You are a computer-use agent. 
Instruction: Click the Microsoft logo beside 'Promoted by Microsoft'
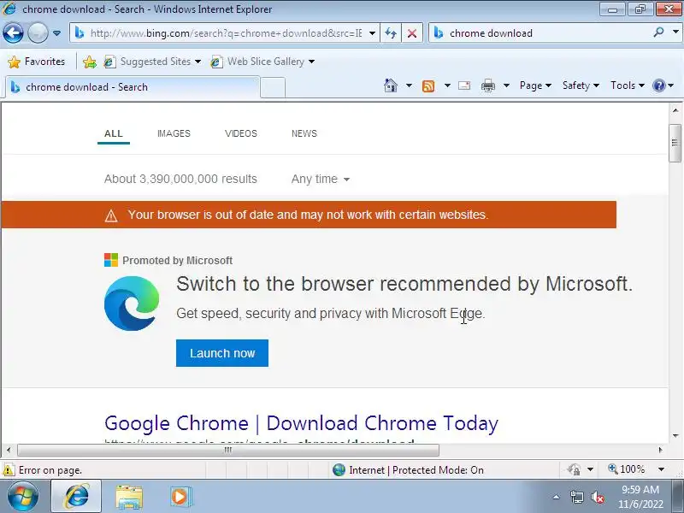[x=111, y=260]
